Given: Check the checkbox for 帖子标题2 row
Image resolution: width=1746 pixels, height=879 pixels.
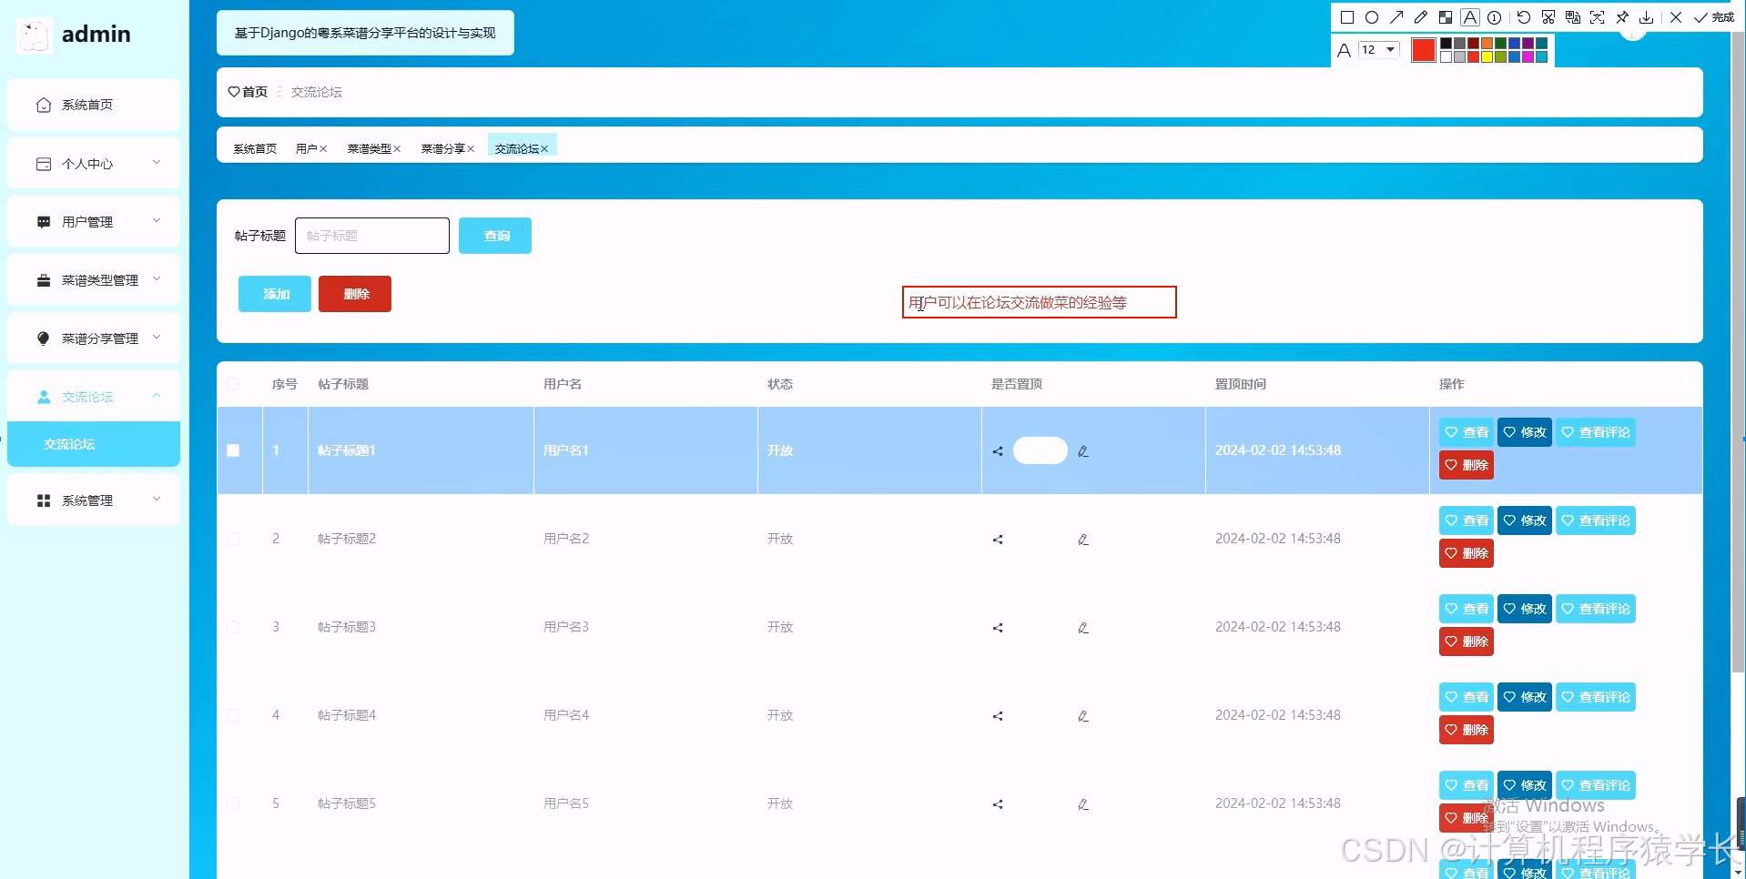Looking at the screenshot, I should point(233,539).
